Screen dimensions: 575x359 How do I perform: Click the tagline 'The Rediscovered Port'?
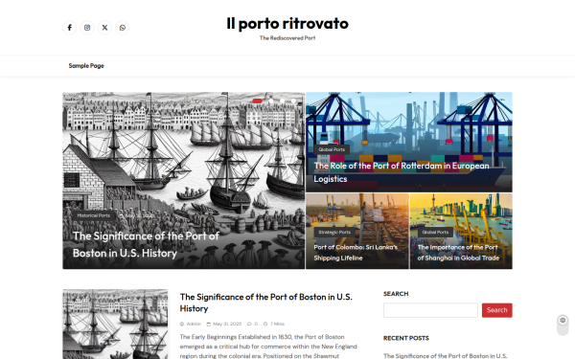tap(287, 38)
